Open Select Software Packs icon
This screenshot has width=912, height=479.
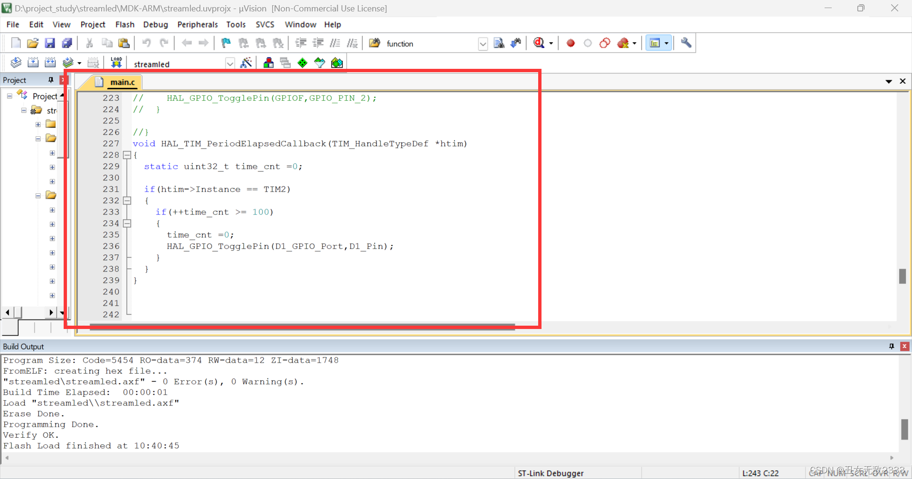tap(320, 62)
